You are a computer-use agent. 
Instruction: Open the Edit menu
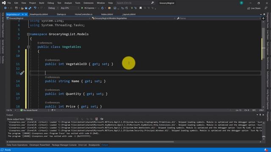point(16,3)
